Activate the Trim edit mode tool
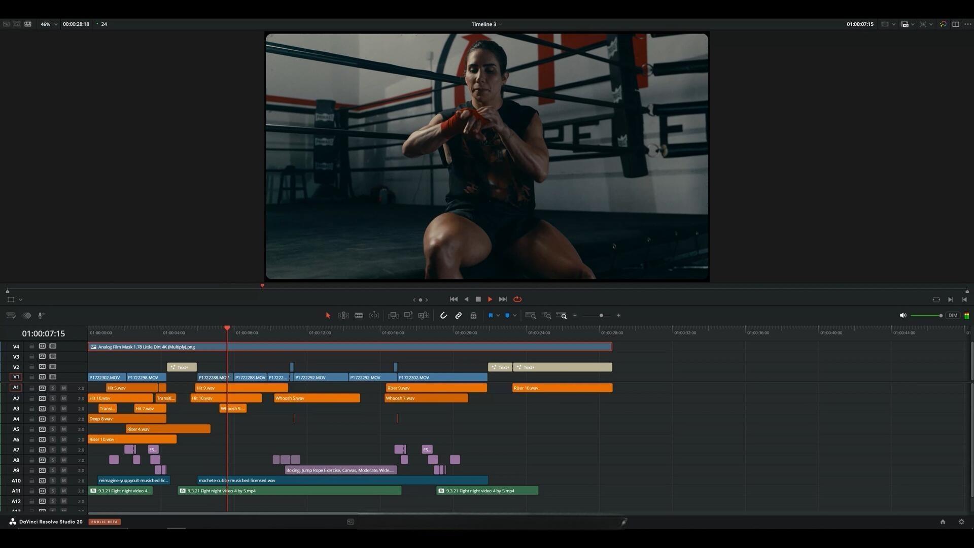Viewport: 974px width, 548px height. (x=343, y=316)
